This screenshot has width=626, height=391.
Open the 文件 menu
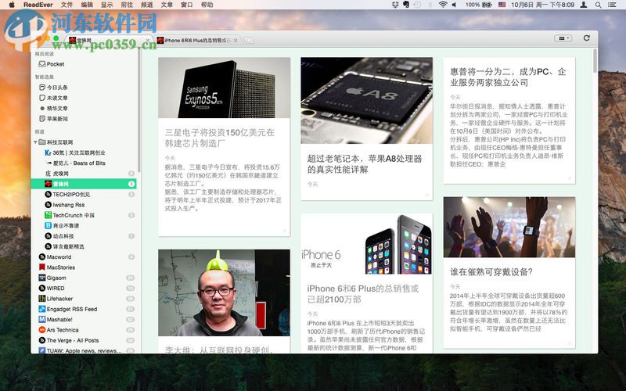[x=67, y=5]
